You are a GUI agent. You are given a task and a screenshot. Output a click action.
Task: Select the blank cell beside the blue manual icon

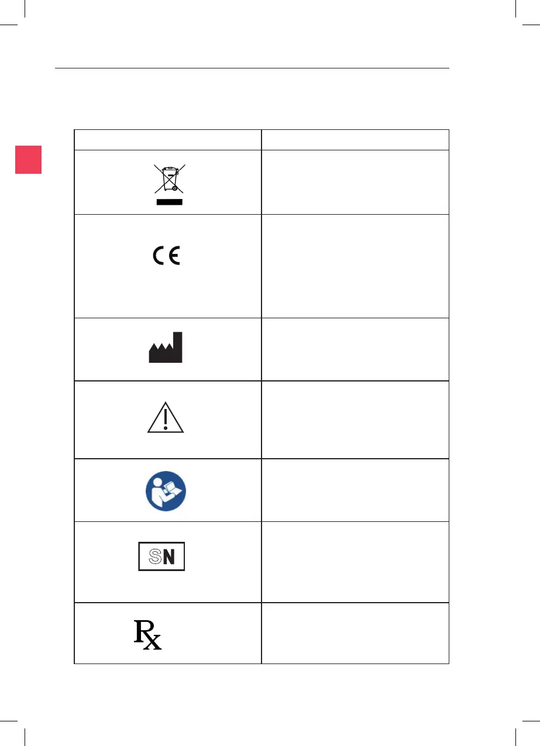click(355, 490)
